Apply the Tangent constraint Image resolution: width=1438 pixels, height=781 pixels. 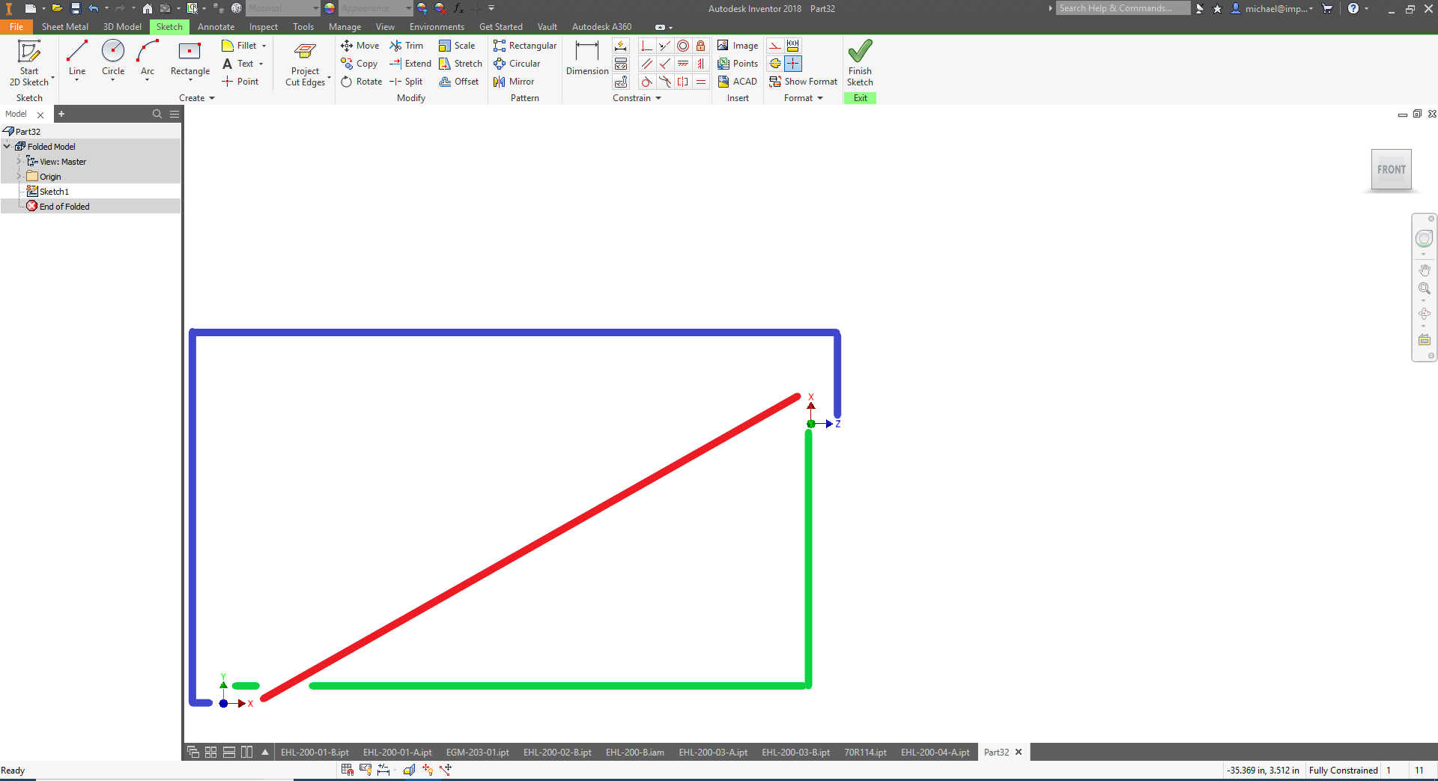[647, 82]
